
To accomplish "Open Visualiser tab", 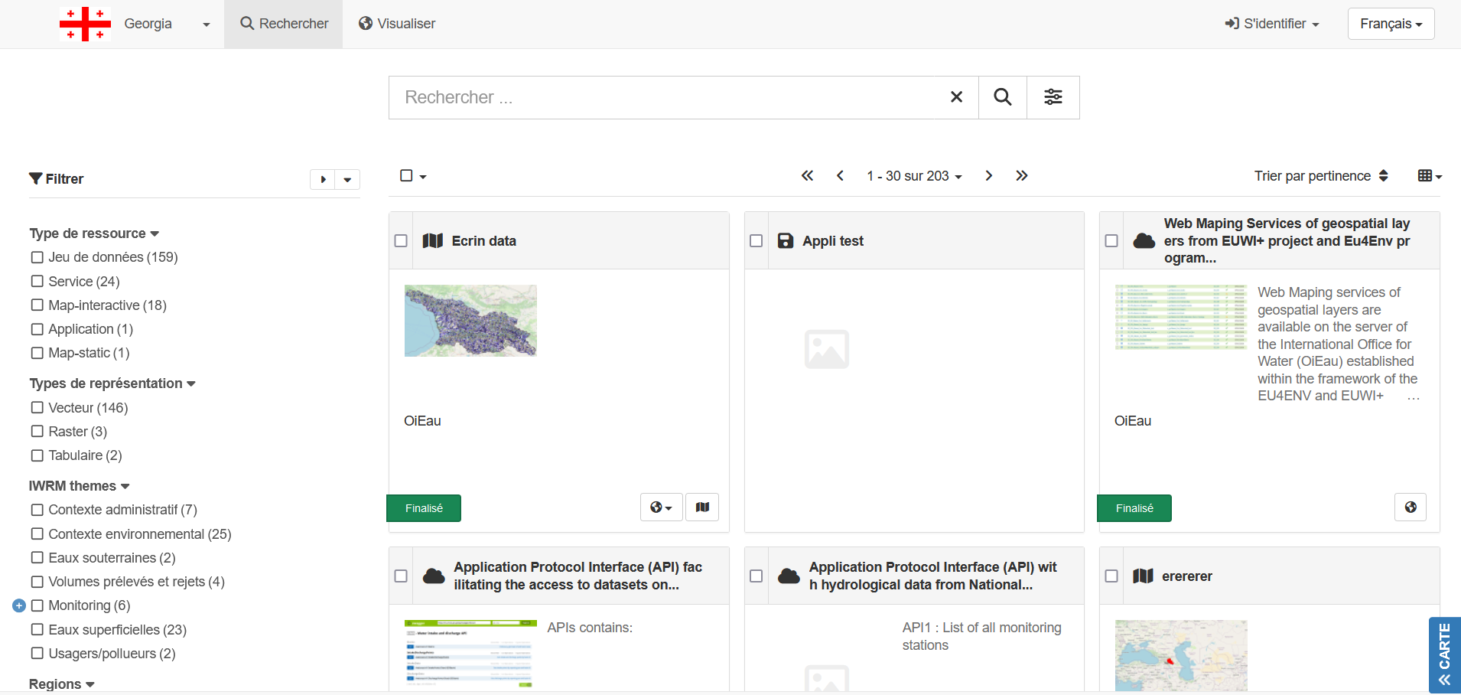I will [397, 24].
